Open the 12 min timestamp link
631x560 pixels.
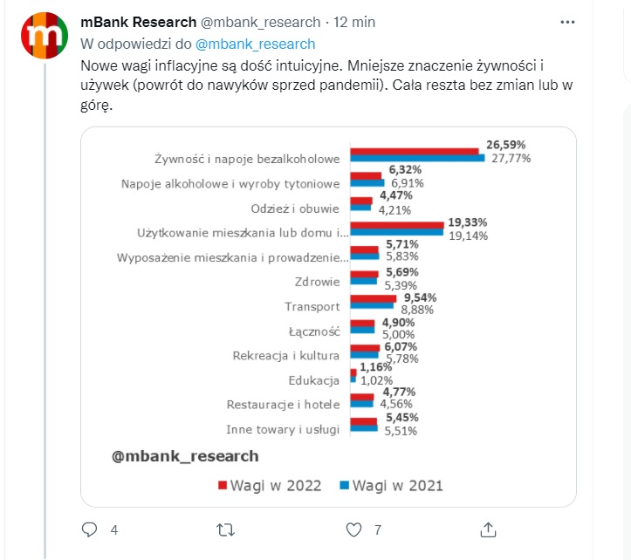354,22
